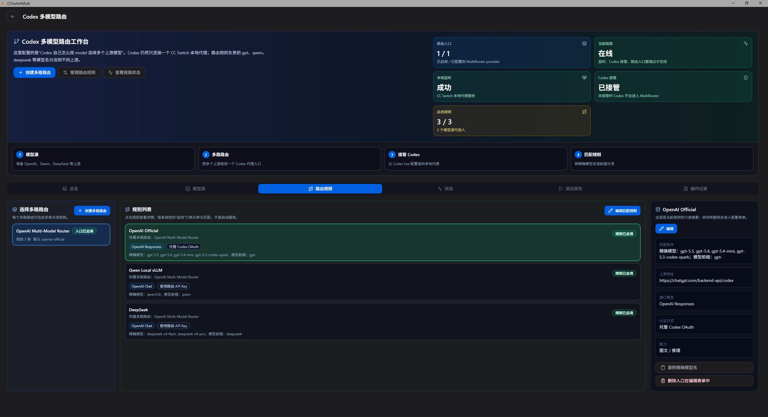Click the 匹配条件 summary text in detail panel
This screenshot has height=417, width=768.
(x=702, y=254)
